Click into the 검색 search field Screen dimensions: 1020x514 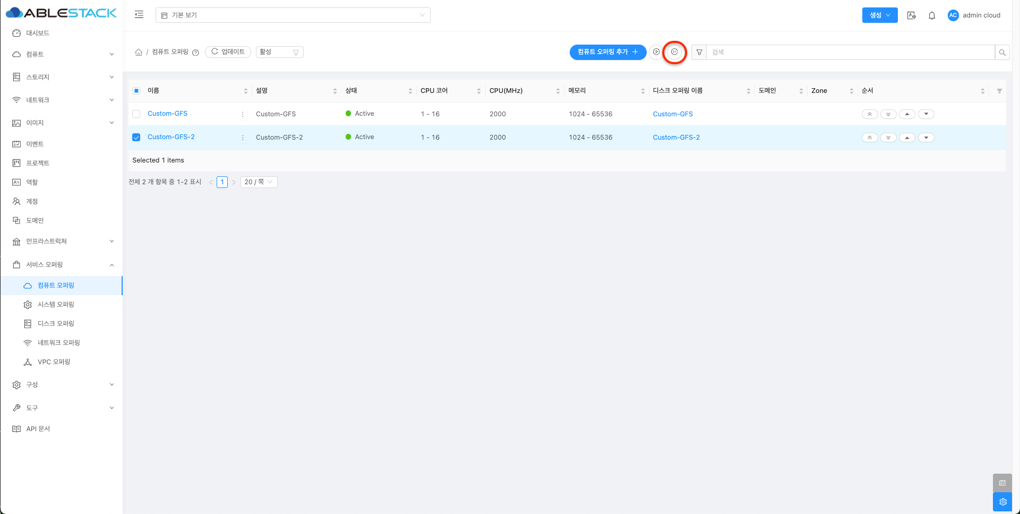(850, 52)
